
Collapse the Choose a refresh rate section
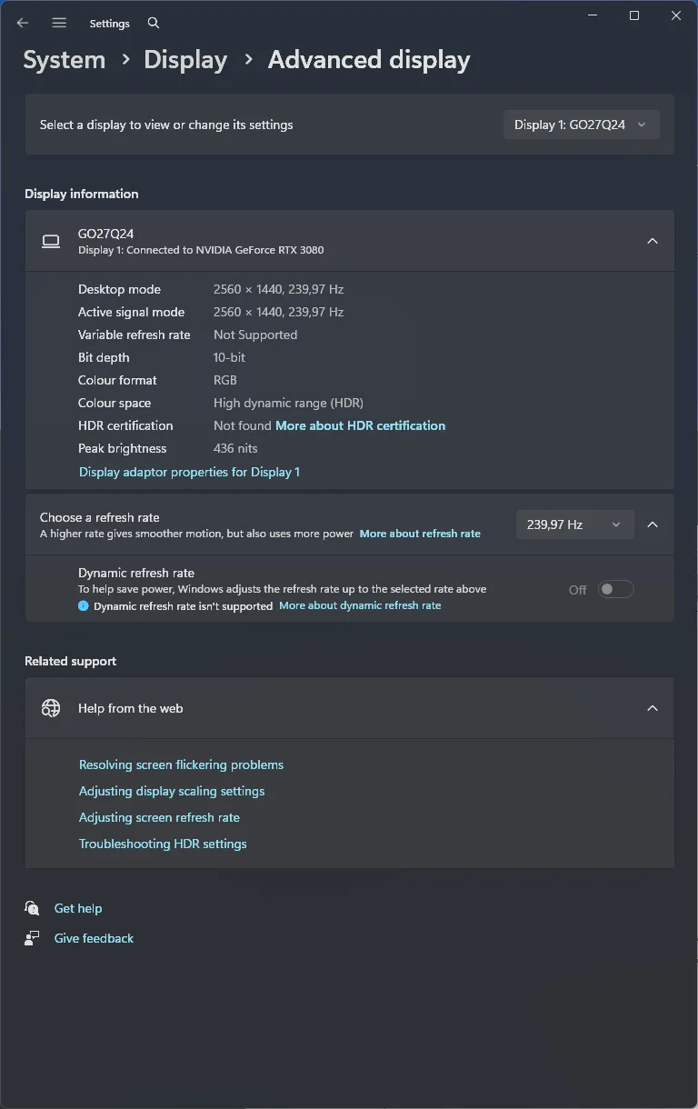click(652, 525)
